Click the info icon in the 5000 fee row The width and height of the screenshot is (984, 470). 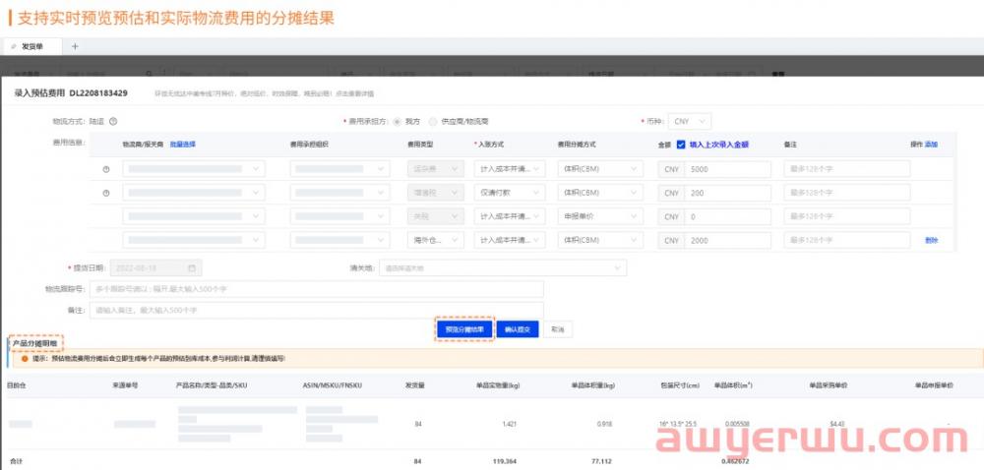tap(106, 169)
